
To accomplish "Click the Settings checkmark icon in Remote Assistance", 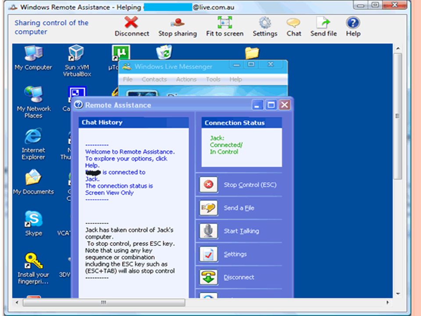I will click(x=208, y=254).
